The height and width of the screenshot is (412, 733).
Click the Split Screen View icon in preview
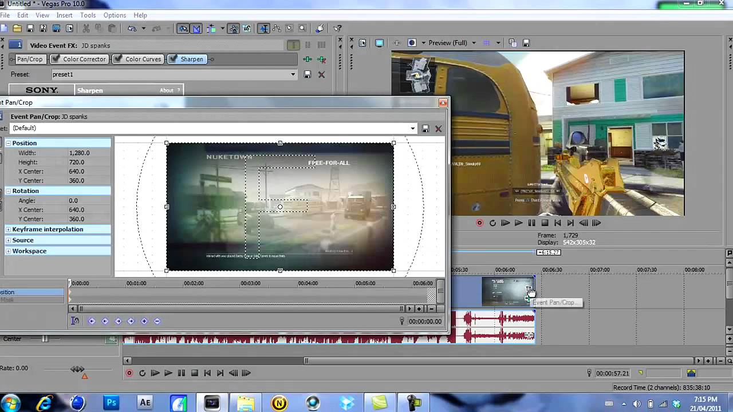412,43
